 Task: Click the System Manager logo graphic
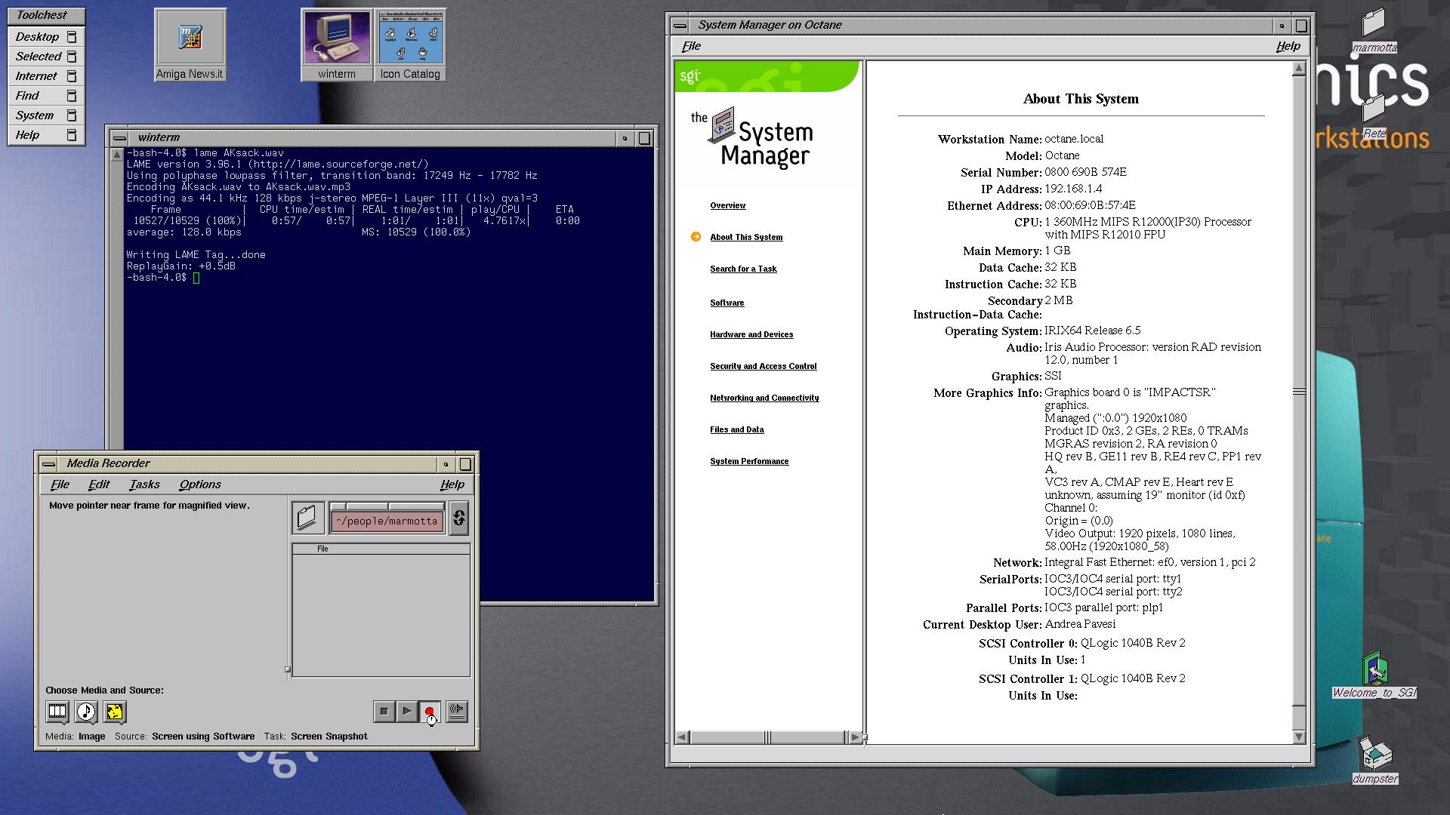tap(752, 137)
